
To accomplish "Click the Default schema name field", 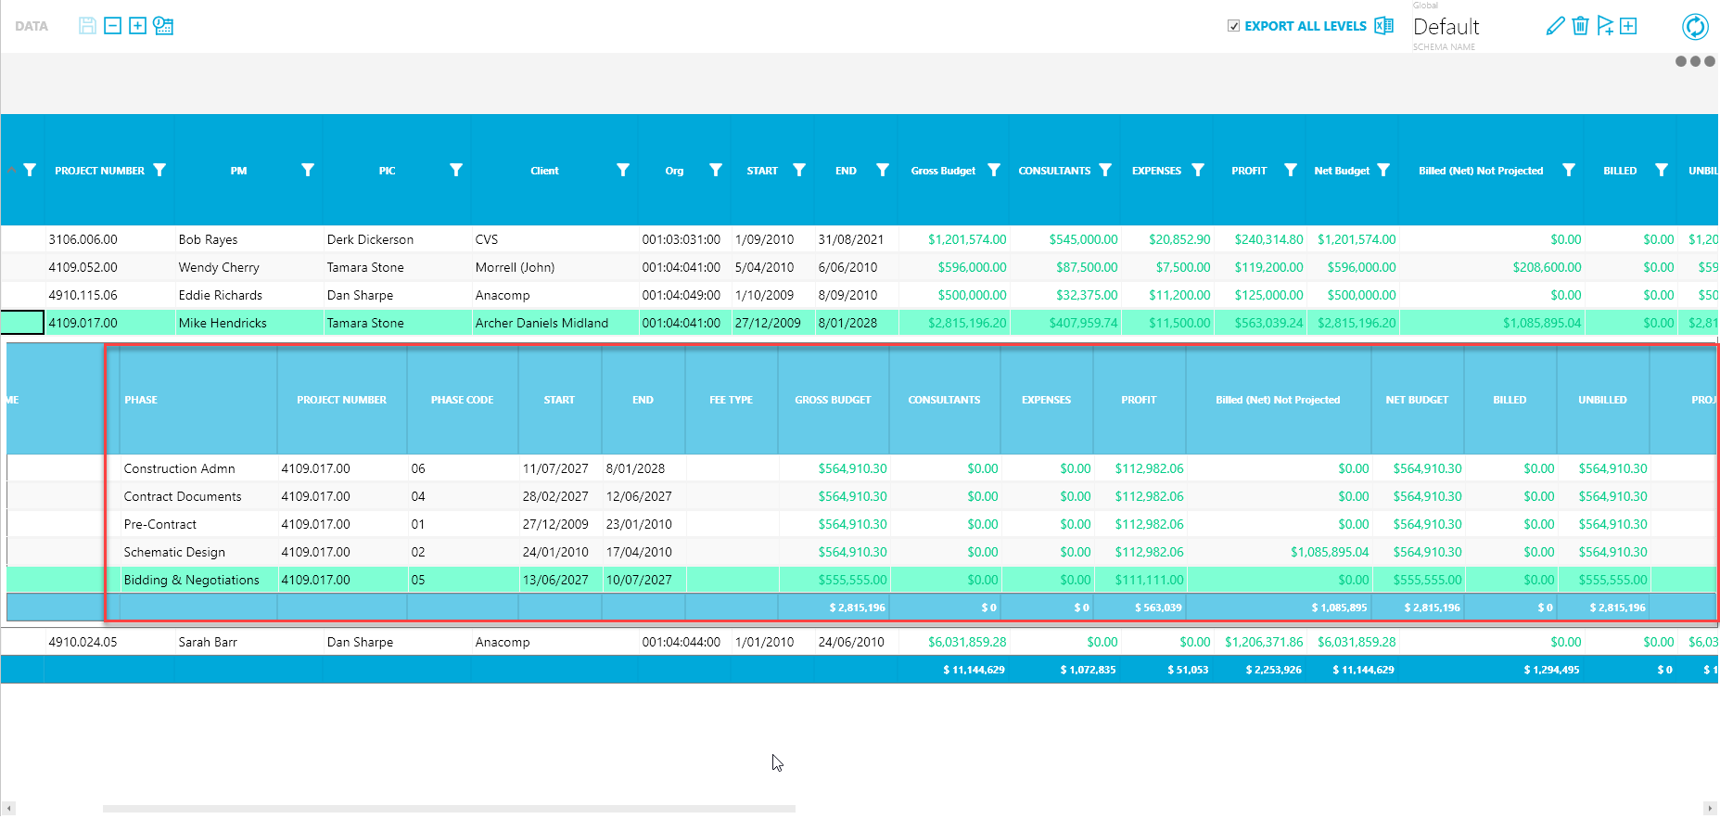I will [1446, 27].
